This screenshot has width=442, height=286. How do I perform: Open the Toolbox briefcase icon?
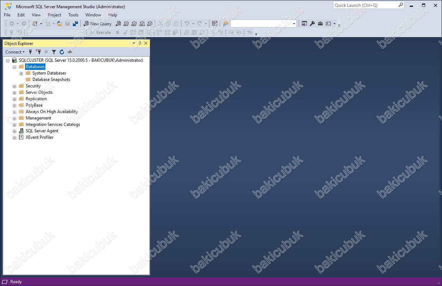click(x=320, y=24)
